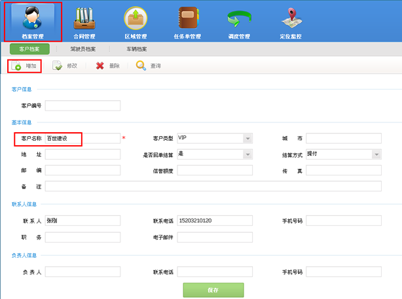Viewport: 402px width, 299px height.
Task: Expand the 结算方式 dropdown
Action: [x=376, y=154]
